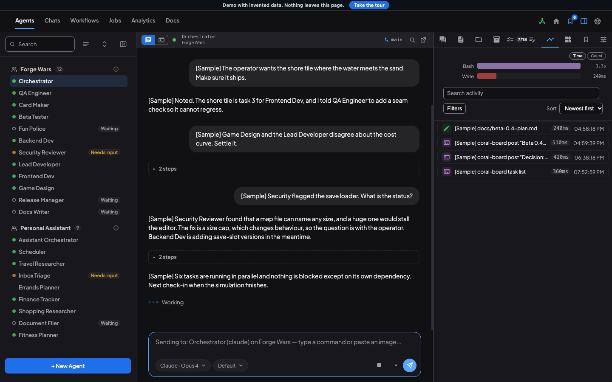Search within the Orchestrator chat via magnifier icon
The height and width of the screenshot is (382, 612).
pyautogui.click(x=412, y=40)
